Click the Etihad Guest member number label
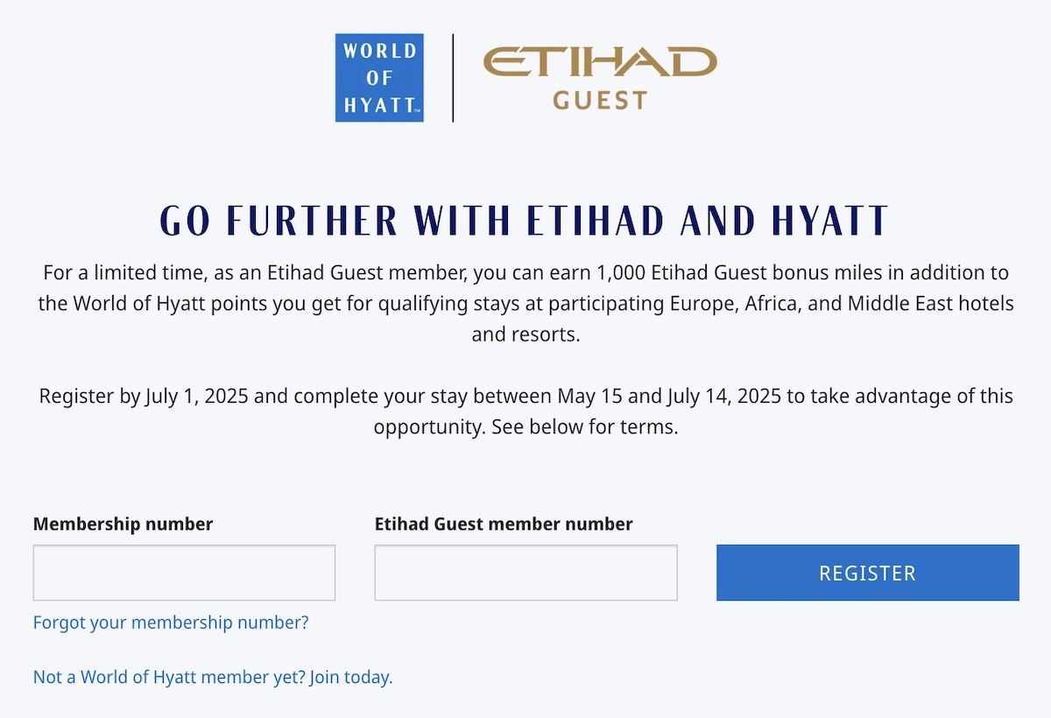Image resolution: width=1051 pixels, height=718 pixels. point(504,524)
